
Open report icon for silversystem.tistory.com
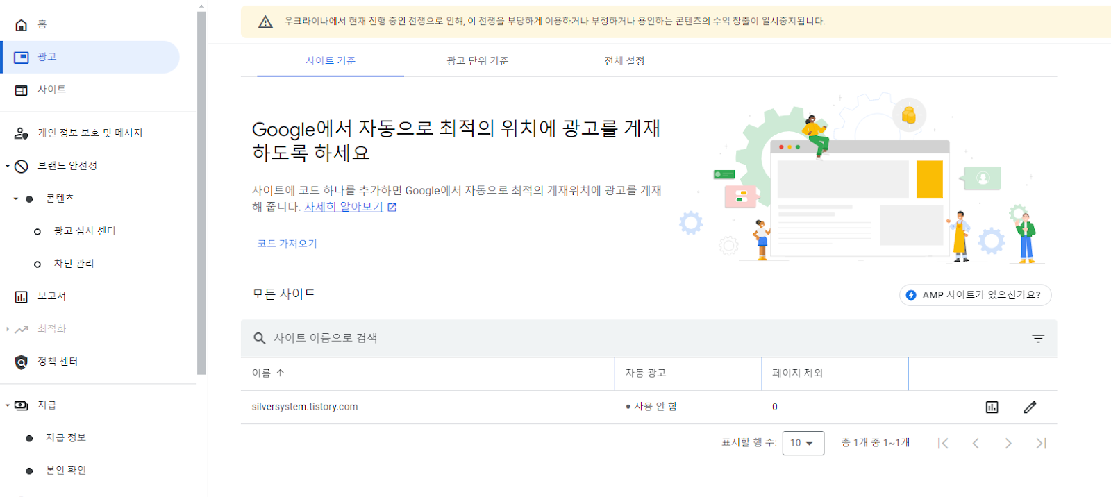(992, 407)
